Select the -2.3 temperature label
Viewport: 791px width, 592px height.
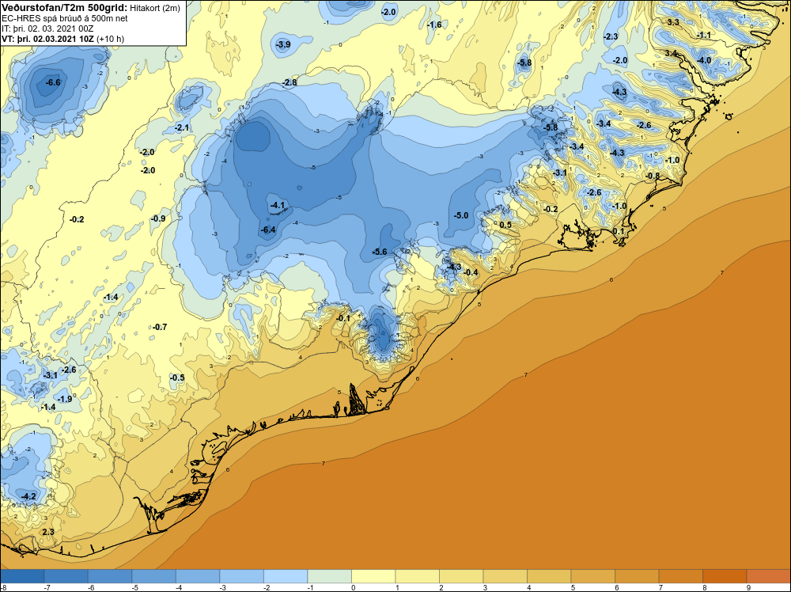611,37
